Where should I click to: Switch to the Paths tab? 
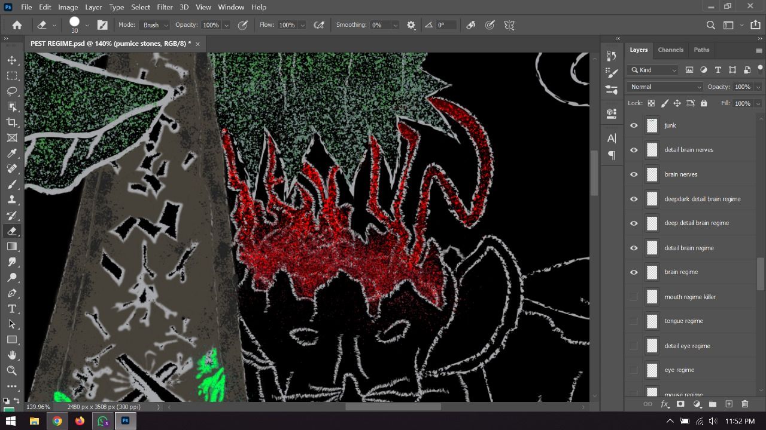(701, 50)
